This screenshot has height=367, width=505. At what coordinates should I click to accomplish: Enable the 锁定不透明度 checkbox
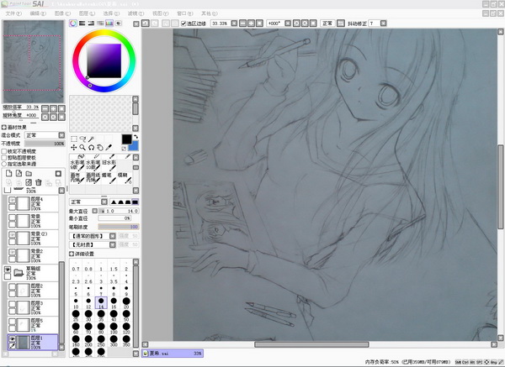(4, 151)
